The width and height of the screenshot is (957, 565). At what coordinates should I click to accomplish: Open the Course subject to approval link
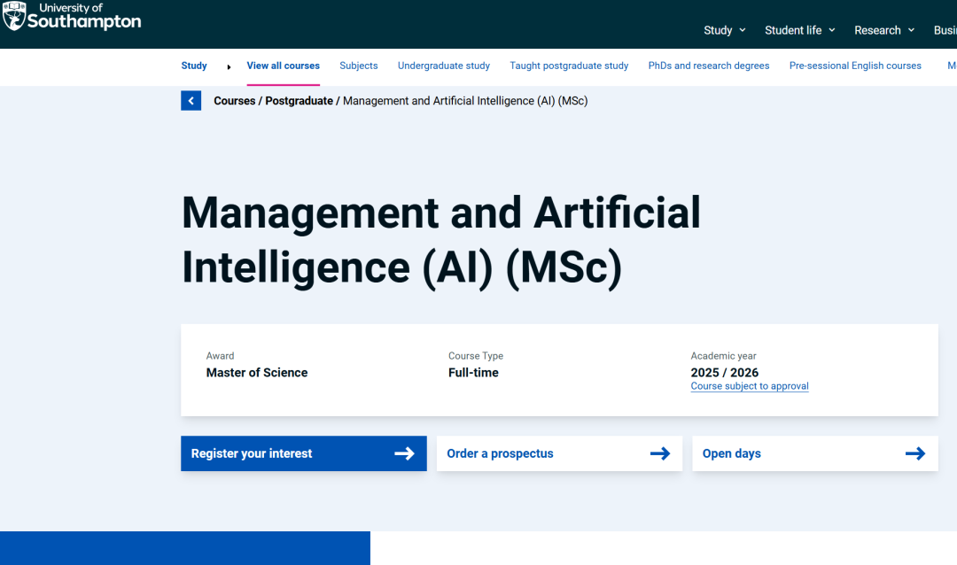pyautogui.click(x=750, y=386)
